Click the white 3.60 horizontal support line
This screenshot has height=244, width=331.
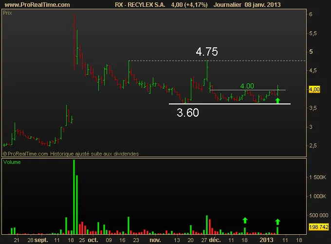(x=230, y=104)
